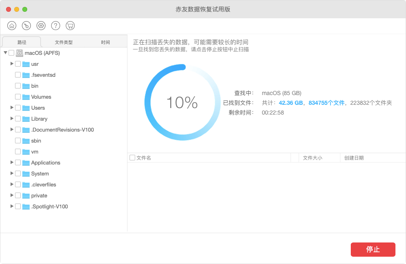Tick the usr folder checkbox
This screenshot has width=406, height=264.
click(x=18, y=64)
